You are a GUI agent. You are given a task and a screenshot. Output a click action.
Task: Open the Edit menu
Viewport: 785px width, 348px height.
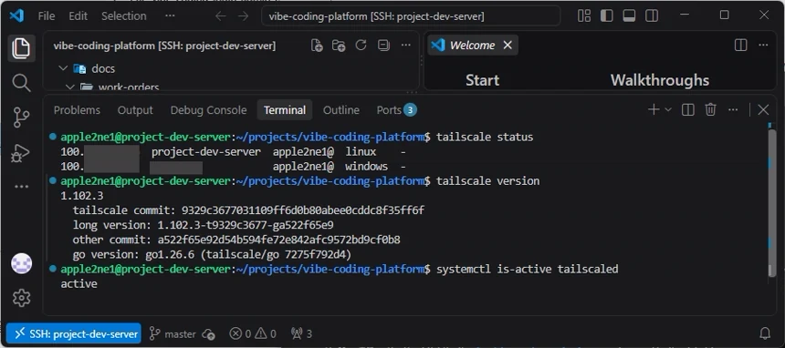(78, 16)
